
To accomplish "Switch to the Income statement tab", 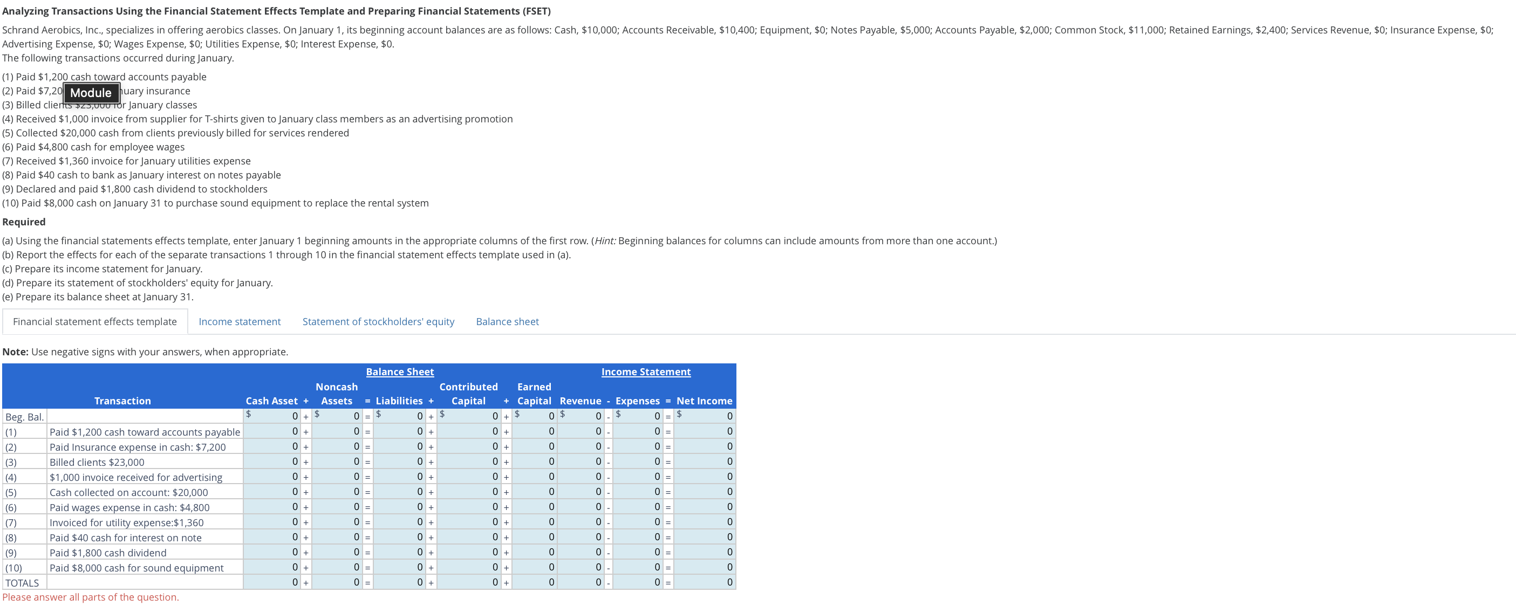I will pyautogui.click(x=239, y=321).
